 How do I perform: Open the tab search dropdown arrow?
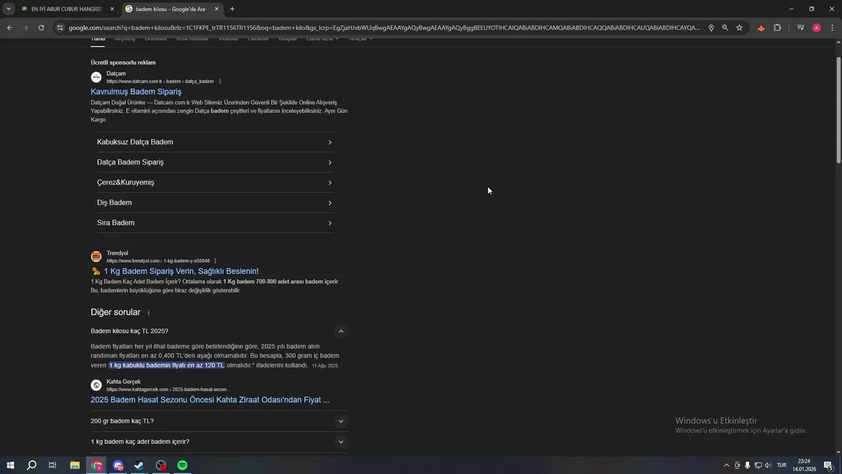9,9
